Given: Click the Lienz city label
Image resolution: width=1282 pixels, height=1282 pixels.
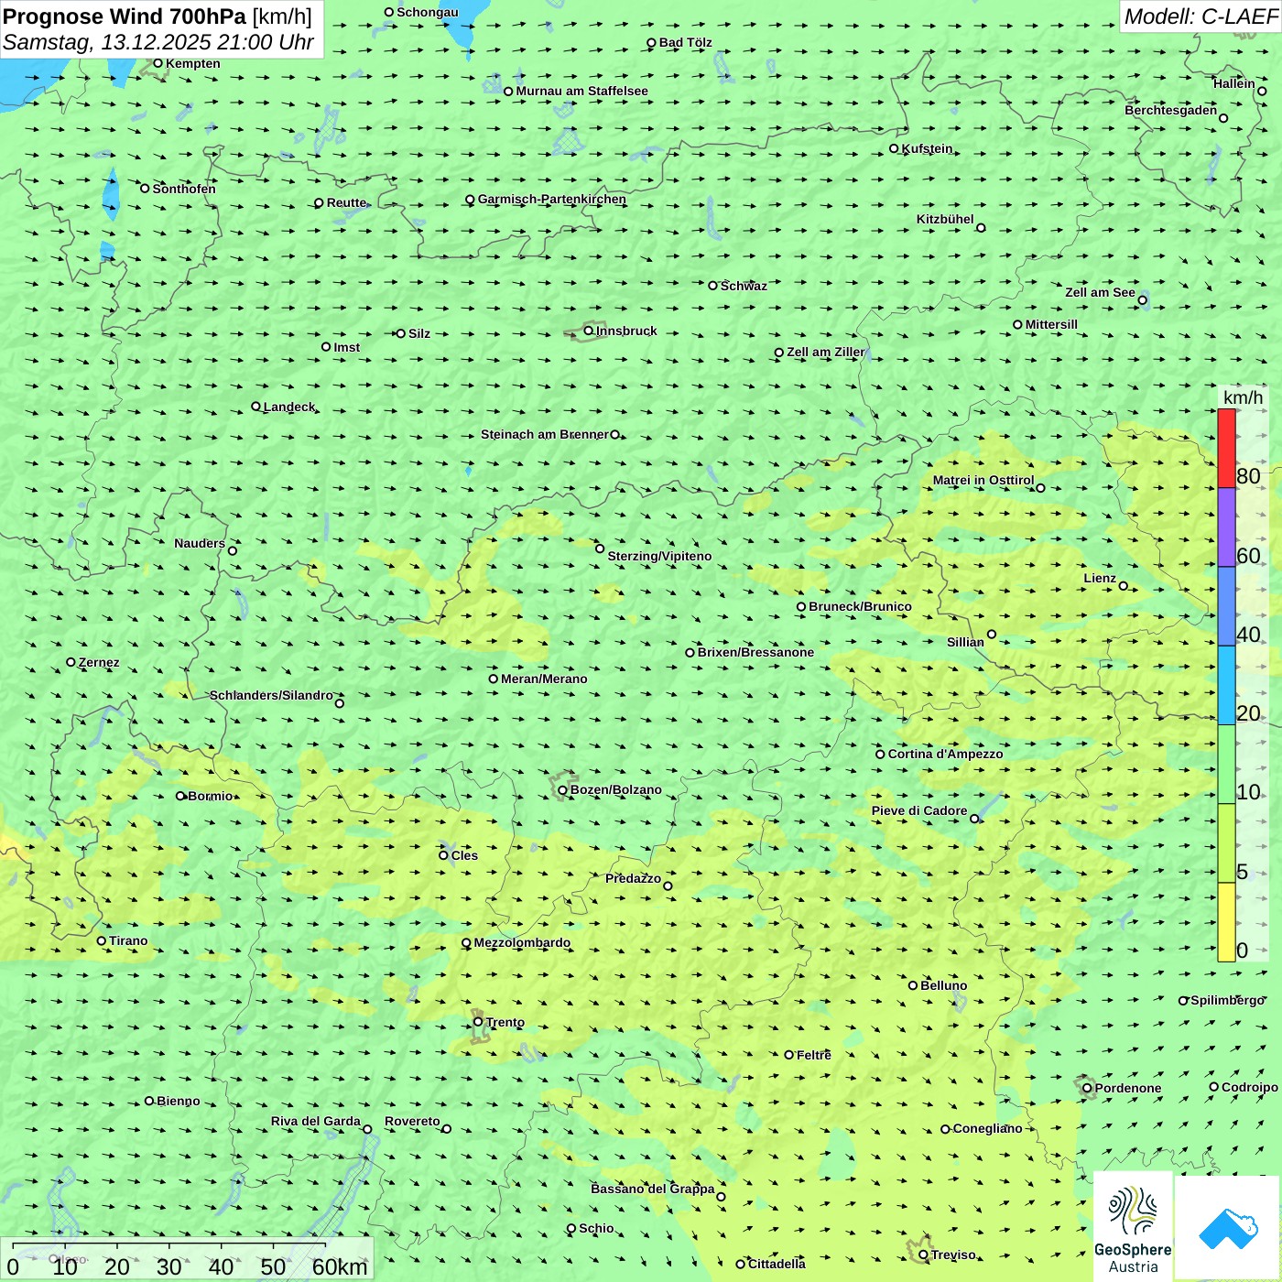Looking at the screenshot, I should (x=1100, y=578).
